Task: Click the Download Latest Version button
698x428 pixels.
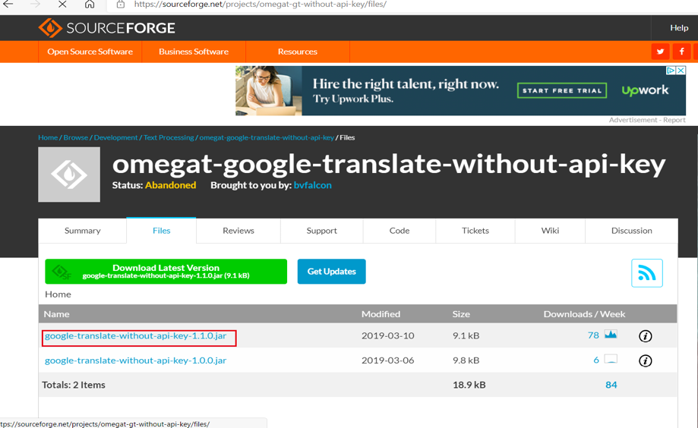Action: [x=166, y=272]
